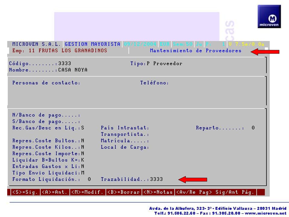
Task: Click the EUR currency indicator
Action: pyautogui.click(x=165, y=44)
